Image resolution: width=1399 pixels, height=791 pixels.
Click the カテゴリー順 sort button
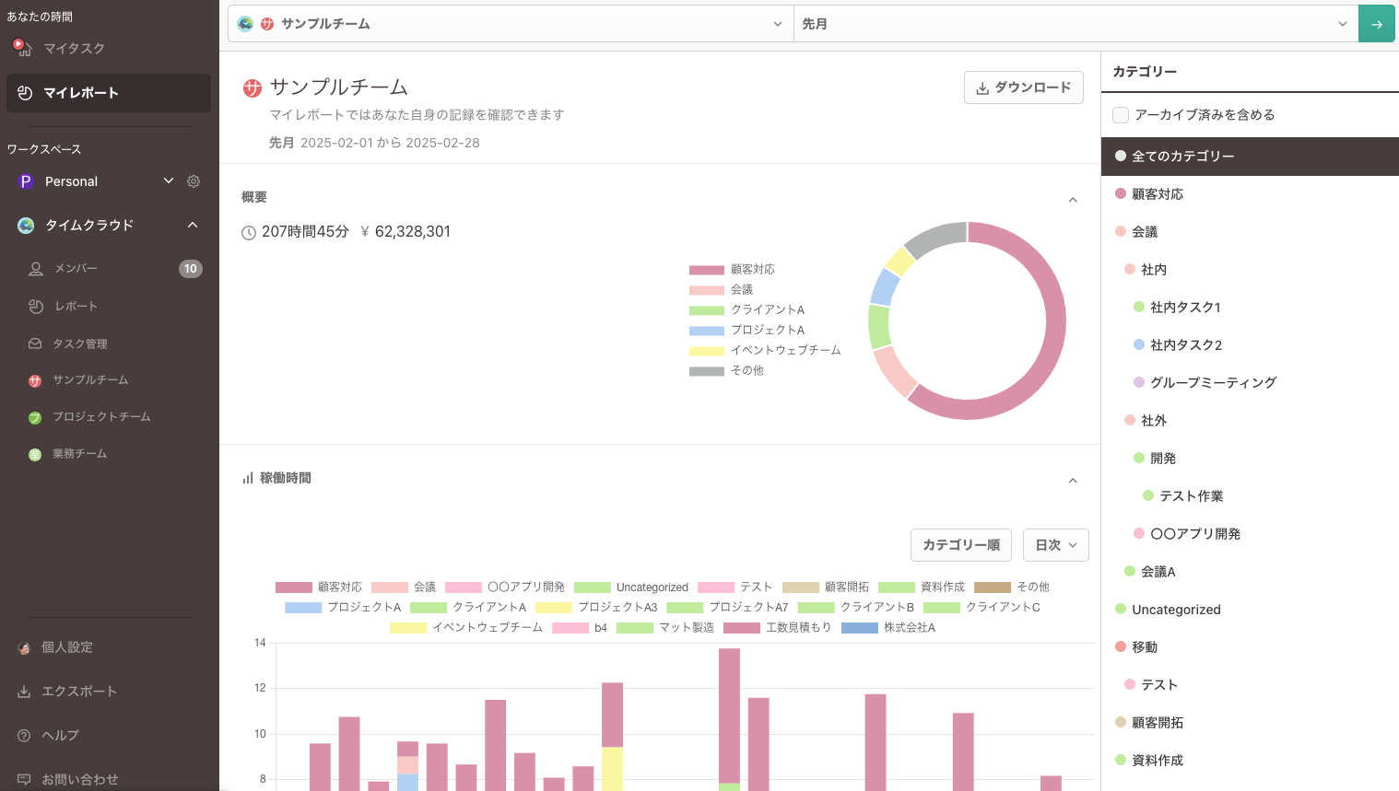(960, 545)
